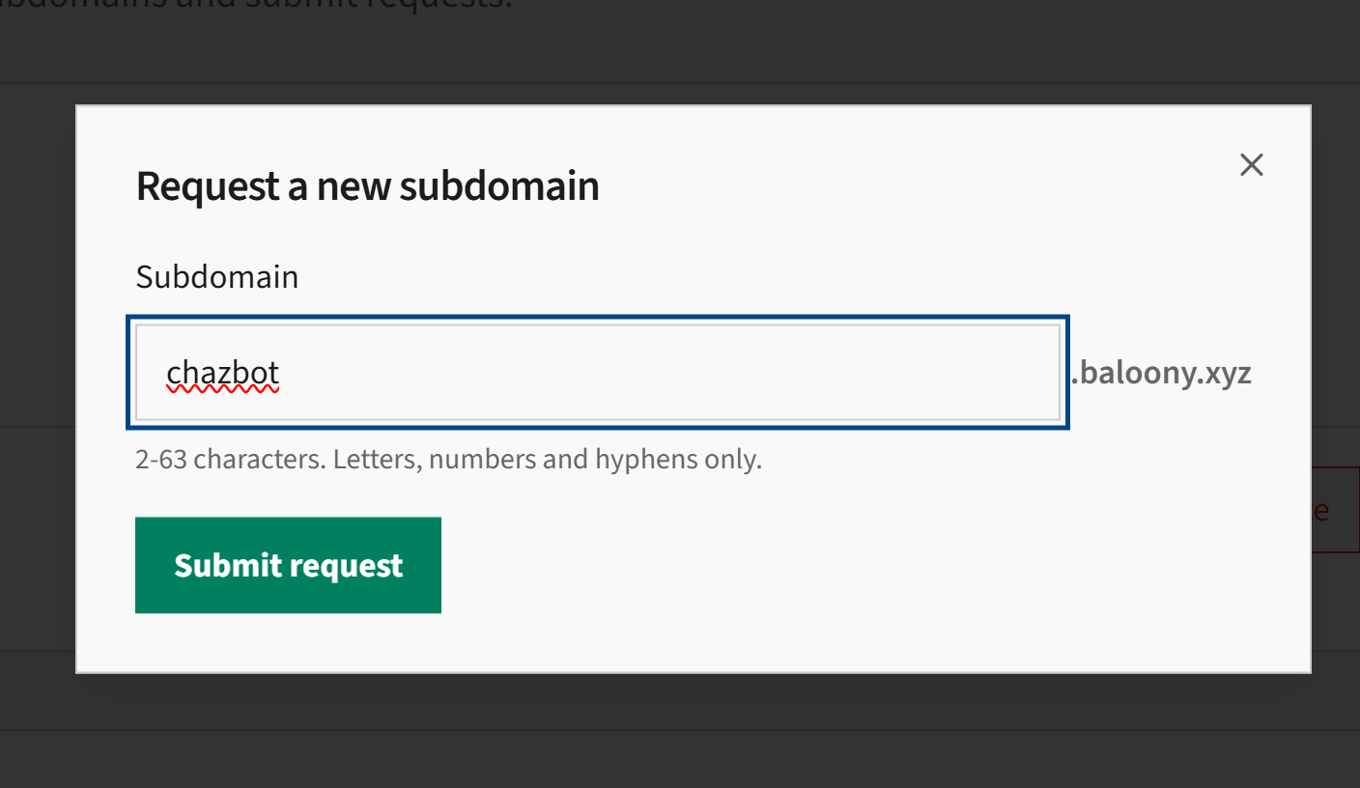This screenshot has height=788, width=1360.
Task: Click the Submit request button label text
Action: (x=287, y=565)
